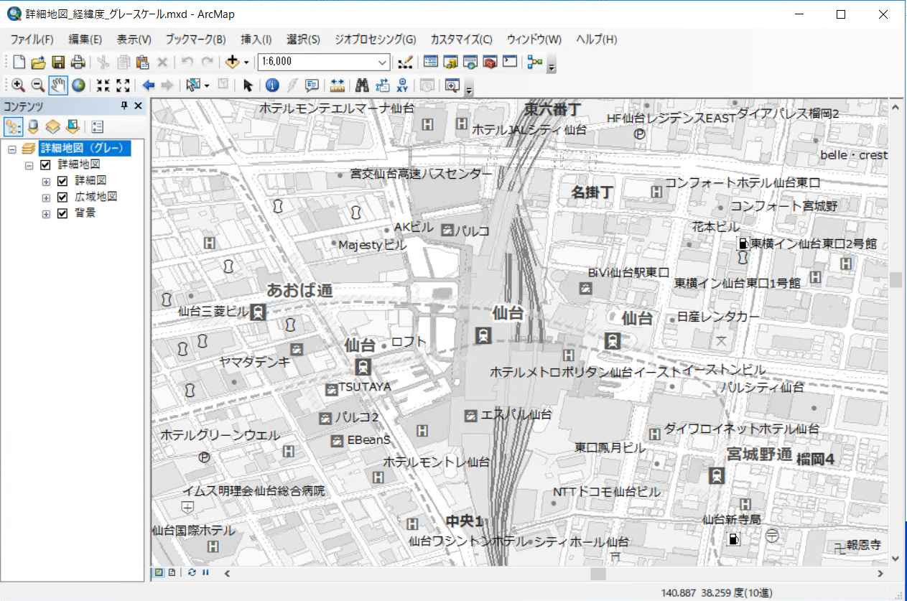Collapse the 詳細地図 group layer
Viewport: 907px width, 601px height.
tap(29, 165)
